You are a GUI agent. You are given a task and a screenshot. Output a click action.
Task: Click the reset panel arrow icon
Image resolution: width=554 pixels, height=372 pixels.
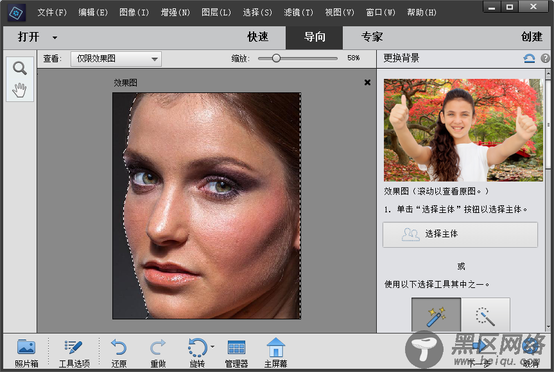coord(529,58)
